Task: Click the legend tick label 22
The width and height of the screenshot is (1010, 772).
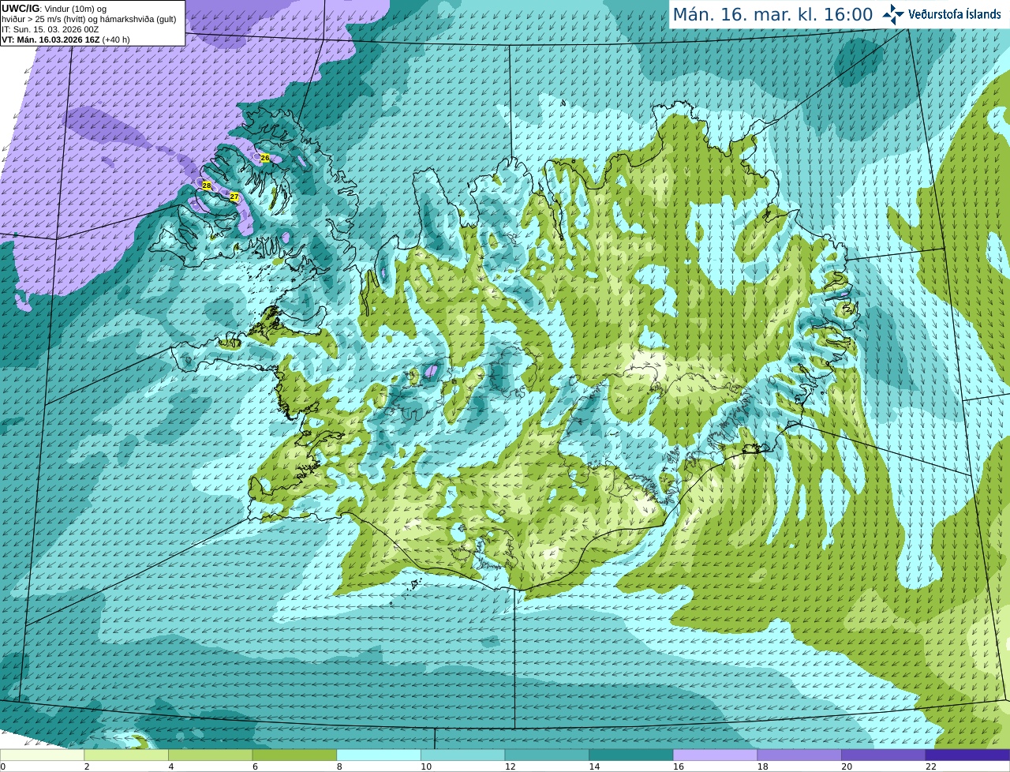Action: point(931,766)
